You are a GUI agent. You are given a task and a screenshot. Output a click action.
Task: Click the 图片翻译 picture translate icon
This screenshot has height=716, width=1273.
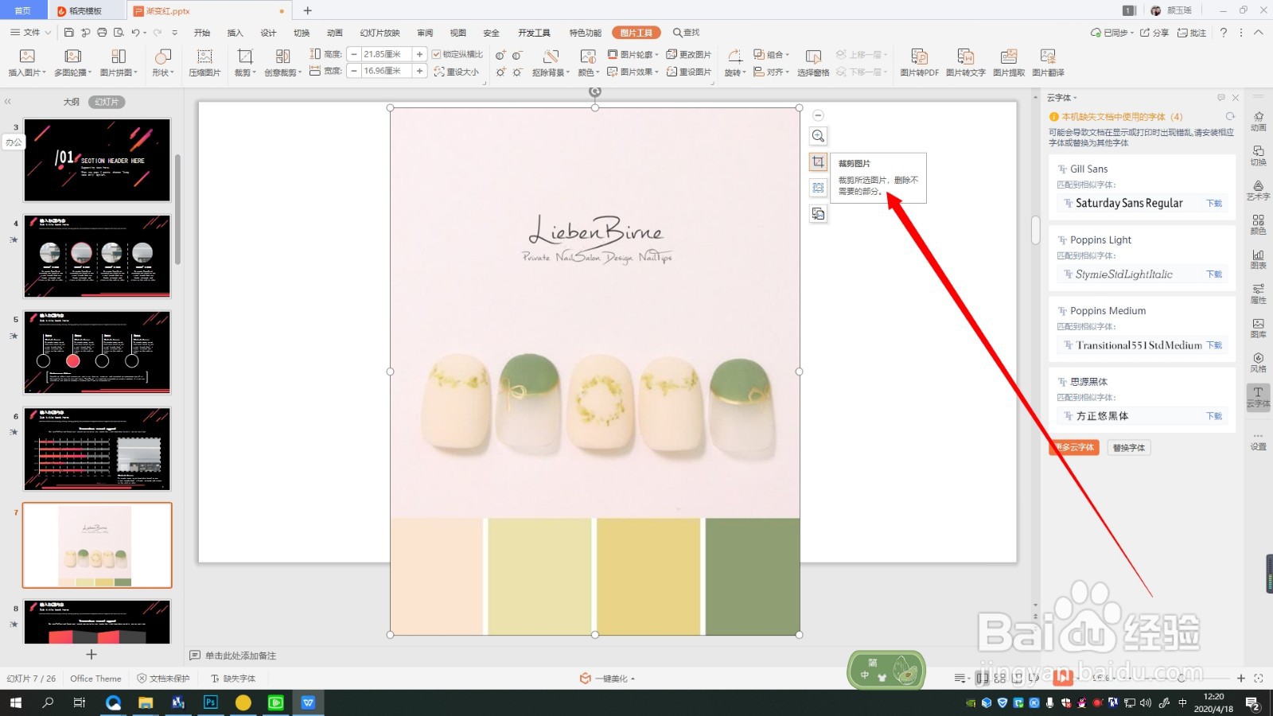1048,62
